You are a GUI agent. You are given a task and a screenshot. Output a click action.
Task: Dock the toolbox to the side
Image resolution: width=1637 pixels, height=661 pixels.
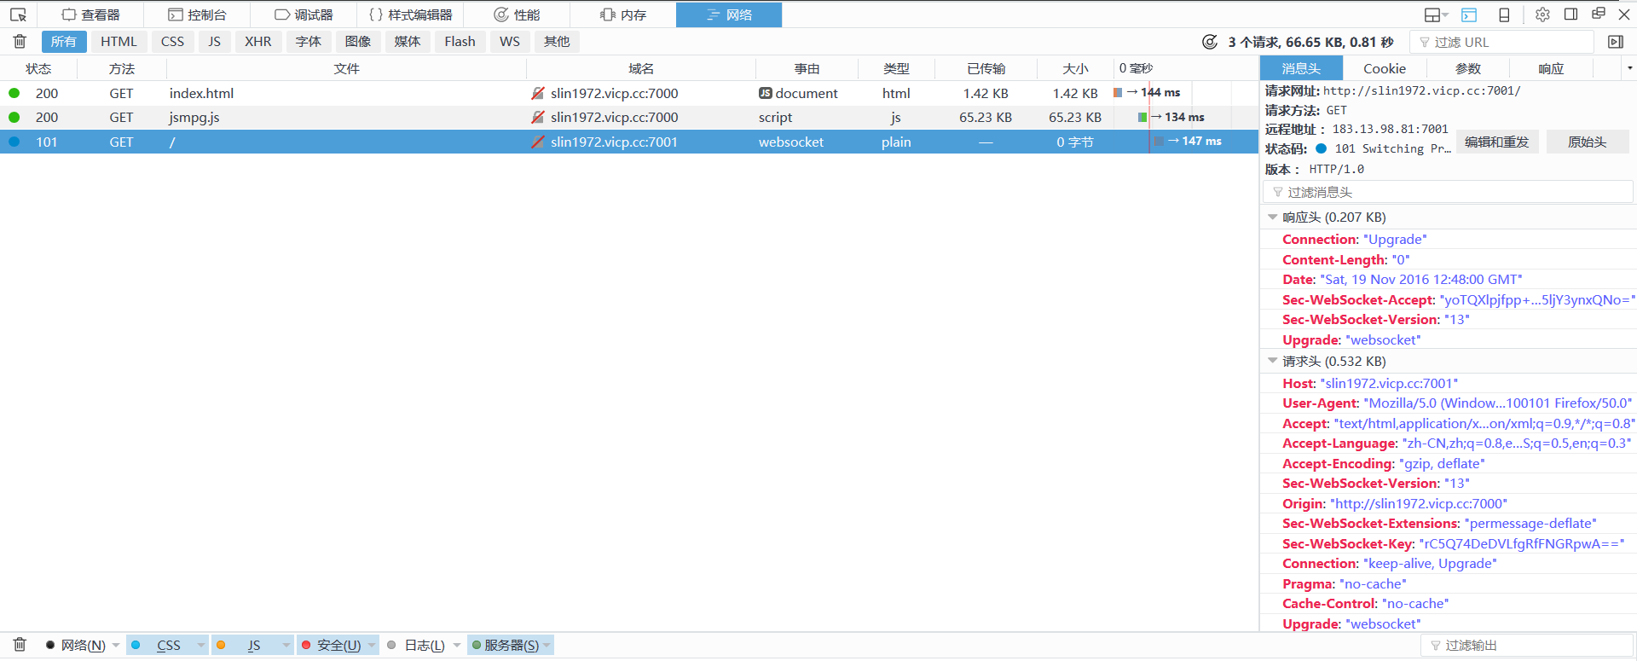pyautogui.click(x=1570, y=14)
